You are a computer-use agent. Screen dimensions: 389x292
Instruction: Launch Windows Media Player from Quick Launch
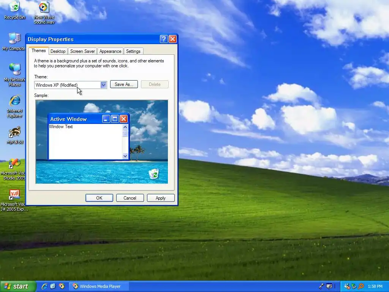coord(62,286)
